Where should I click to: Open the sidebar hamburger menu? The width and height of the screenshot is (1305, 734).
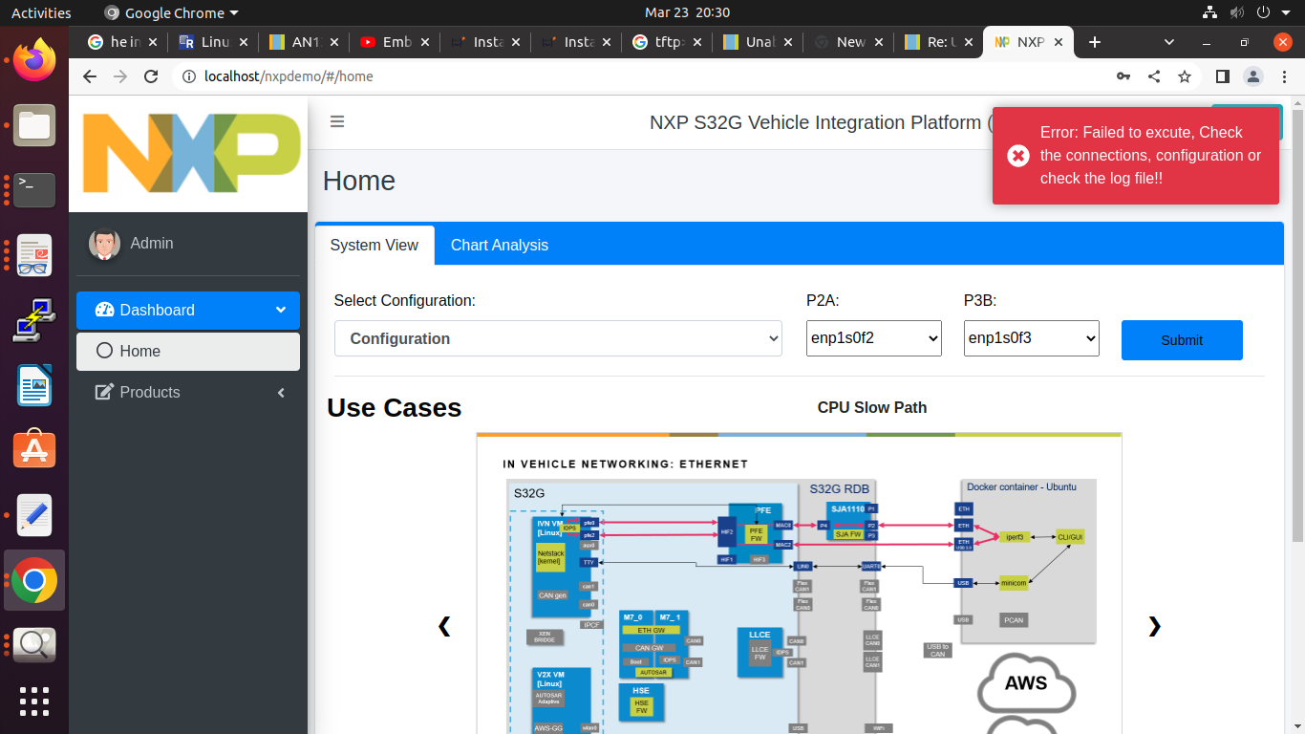[x=336, y=121]
